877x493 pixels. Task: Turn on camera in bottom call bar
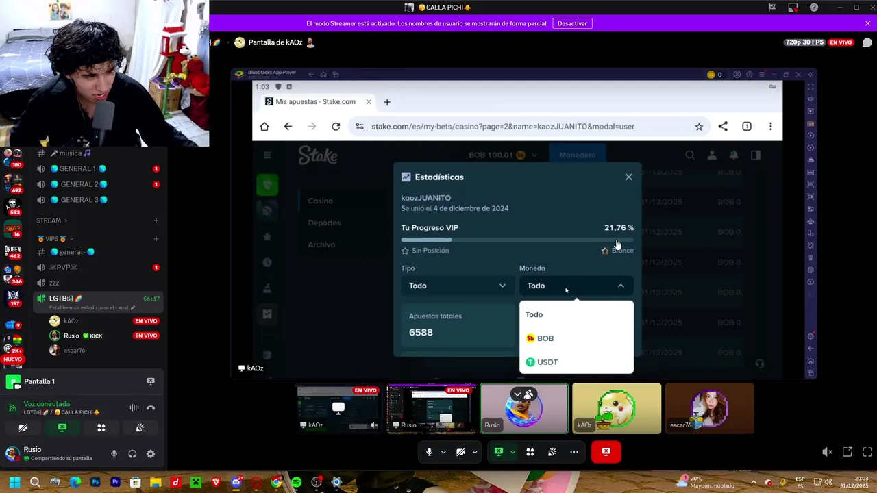tap(460, 452)
